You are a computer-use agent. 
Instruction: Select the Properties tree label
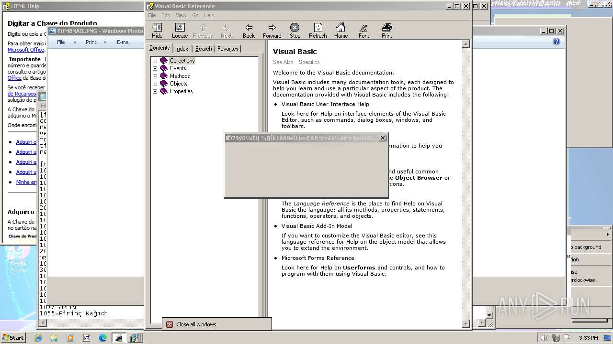coord(181,91)
